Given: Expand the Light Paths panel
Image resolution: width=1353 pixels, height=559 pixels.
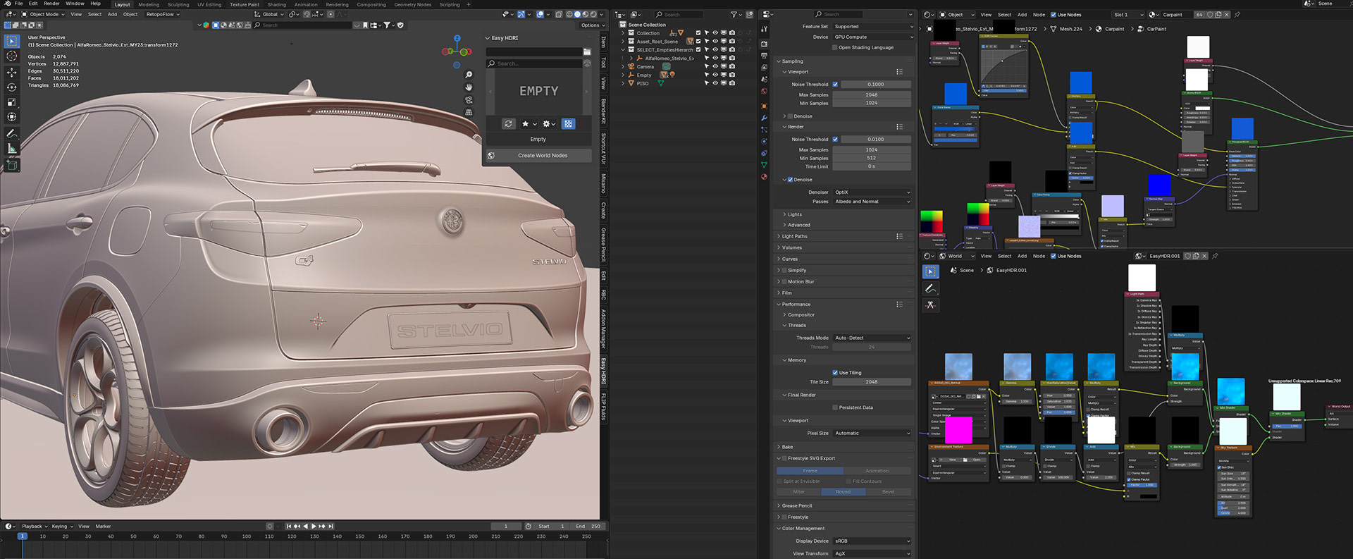Looking at the screenshot, I should 795,236.
